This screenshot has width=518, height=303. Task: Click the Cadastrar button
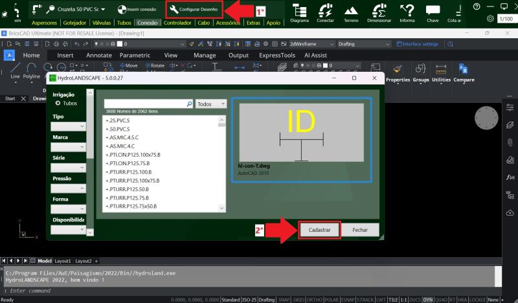coord(320,230)
